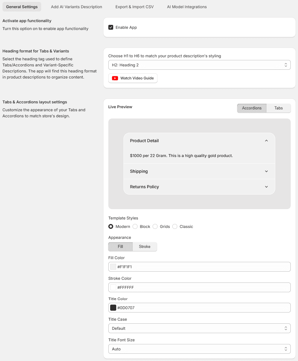Select the Block template style
298x361 pixels.
[135, 226]
